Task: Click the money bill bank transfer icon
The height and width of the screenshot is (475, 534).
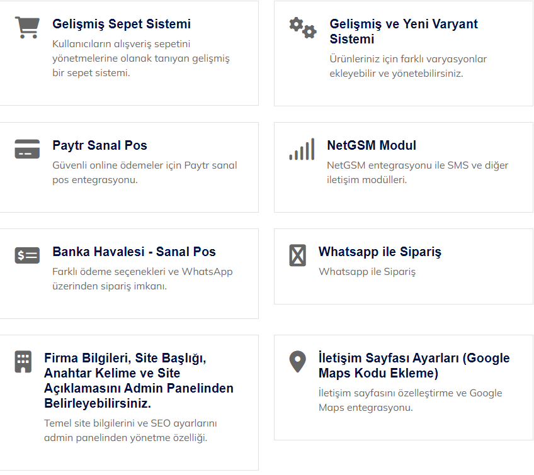Action: [x=27, y=255]
